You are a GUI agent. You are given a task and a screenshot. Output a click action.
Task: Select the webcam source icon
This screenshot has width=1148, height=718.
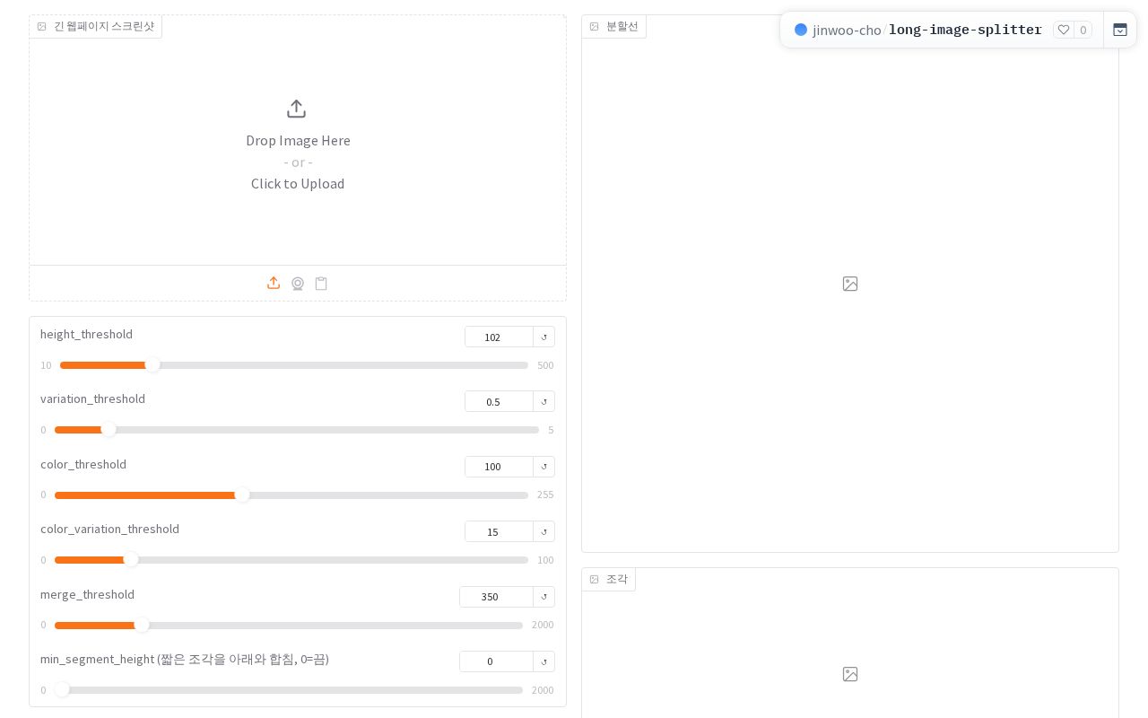pos(298,284)
